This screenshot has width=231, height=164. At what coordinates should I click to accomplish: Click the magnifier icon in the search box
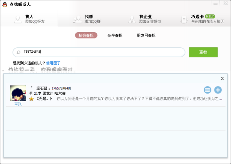(18, 52)
